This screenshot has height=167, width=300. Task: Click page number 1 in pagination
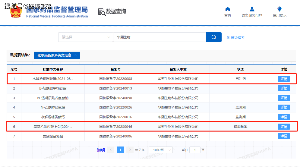[120, 150]
